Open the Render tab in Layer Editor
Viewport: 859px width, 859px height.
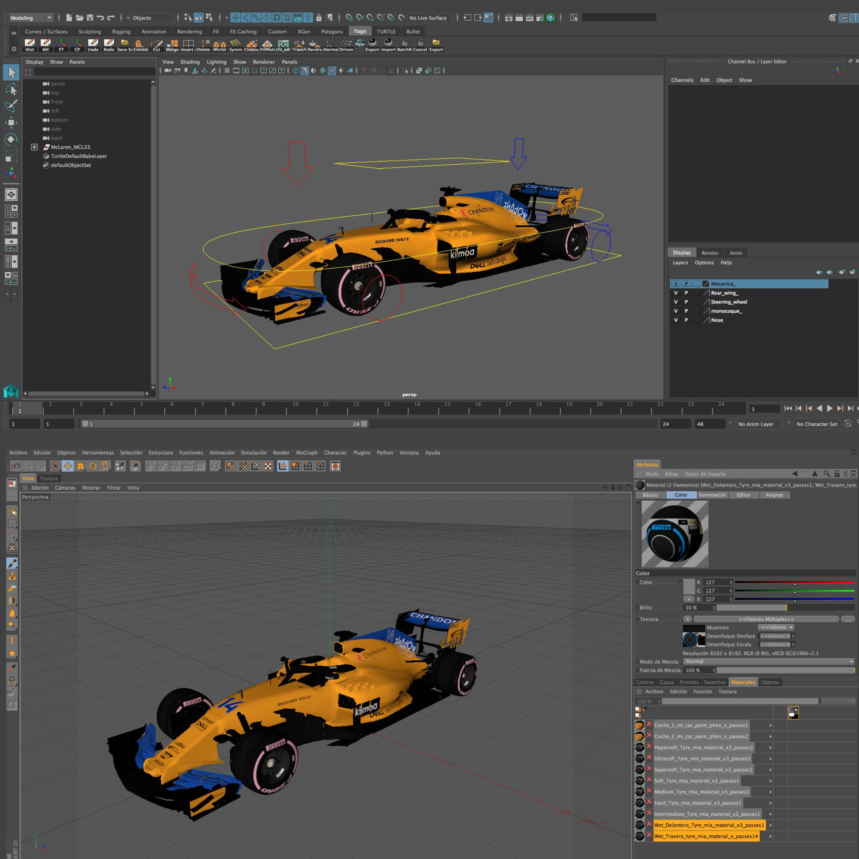click(710, 253)
